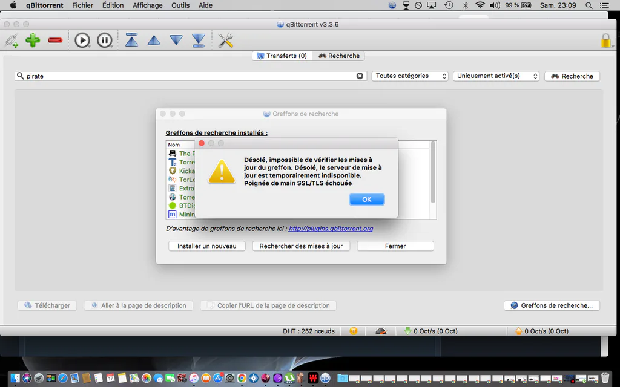
Task: Move torrent to top of queue
Action: [x=131, y=40]
